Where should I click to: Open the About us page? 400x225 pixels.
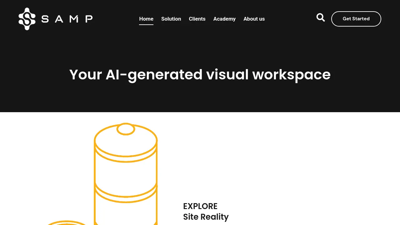[254, 19]
